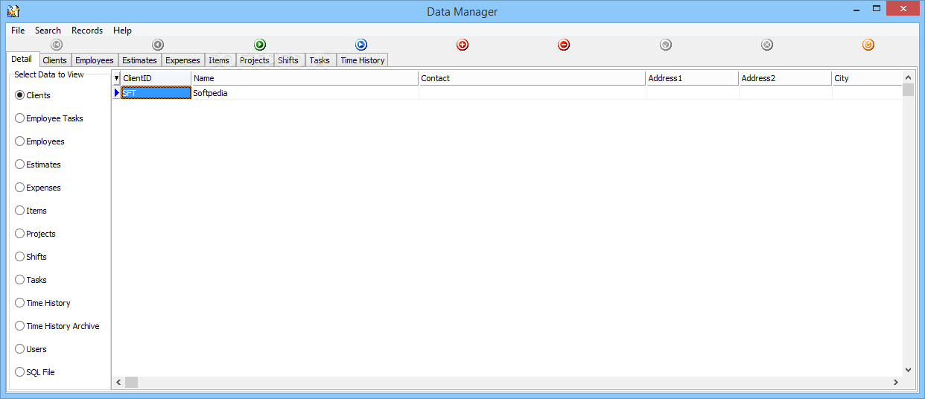925x399 pixels.
Task: Switch to the Expenses tab
Action: 182,60
